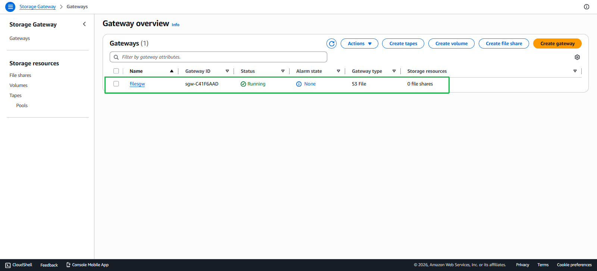Click the Storage Gateway breadcrumb link
Screen dimensions: 597x271
pos(38,7)
